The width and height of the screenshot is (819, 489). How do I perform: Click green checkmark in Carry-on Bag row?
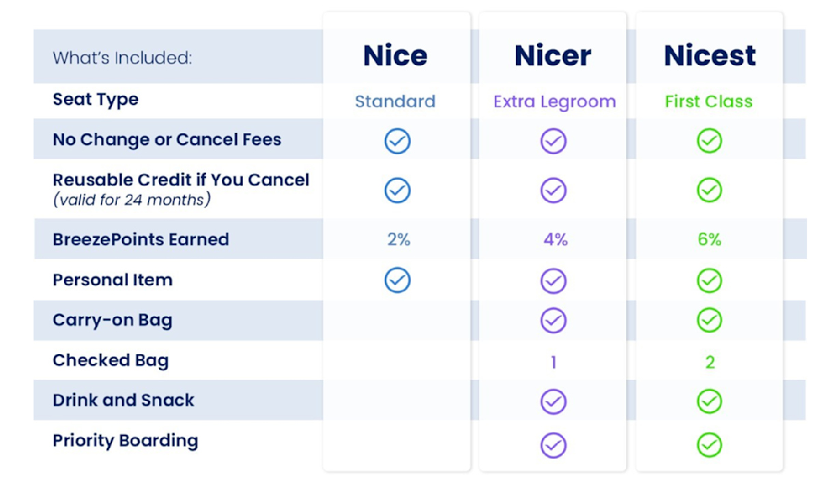coord(710,320)
